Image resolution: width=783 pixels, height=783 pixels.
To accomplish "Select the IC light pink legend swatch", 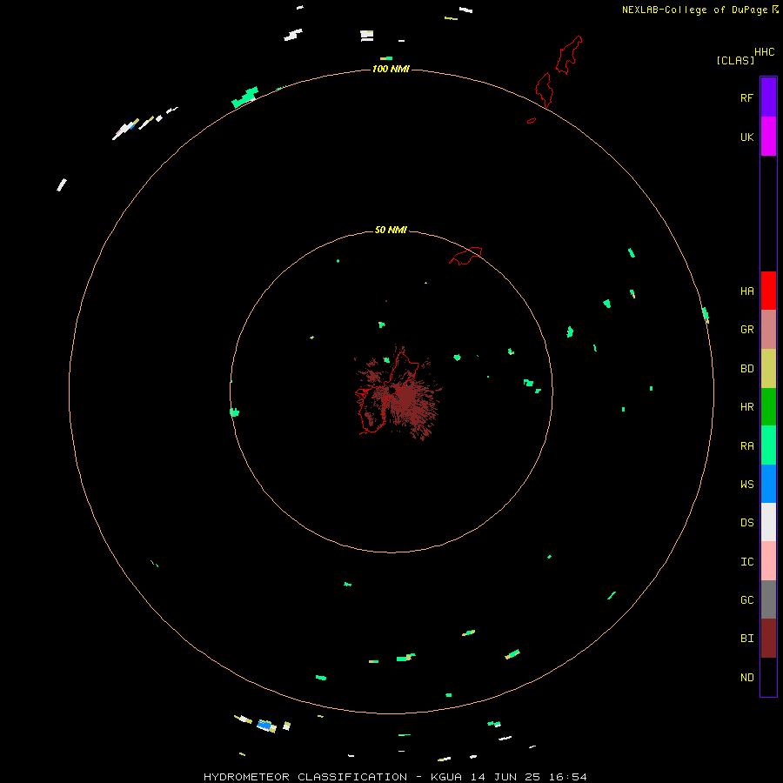I will pyautogui.click(x=768, y=561).
